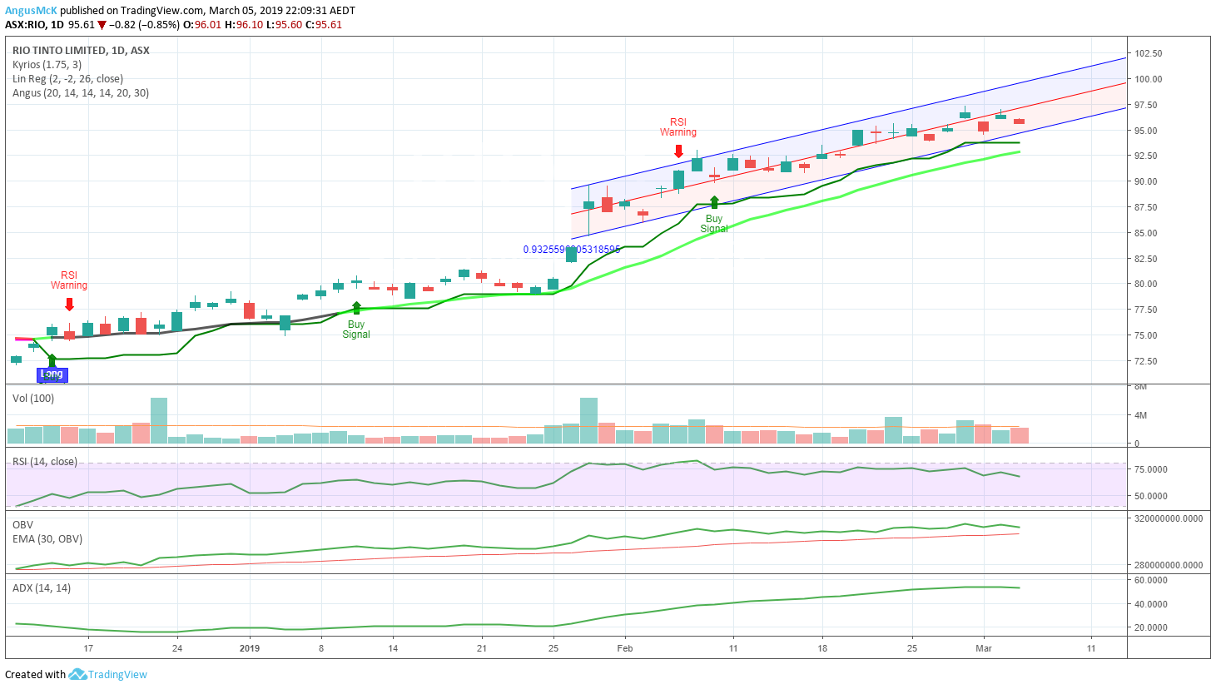Click the Feb date axis label
The image size is (1216, 689).
tap(625, 648)
